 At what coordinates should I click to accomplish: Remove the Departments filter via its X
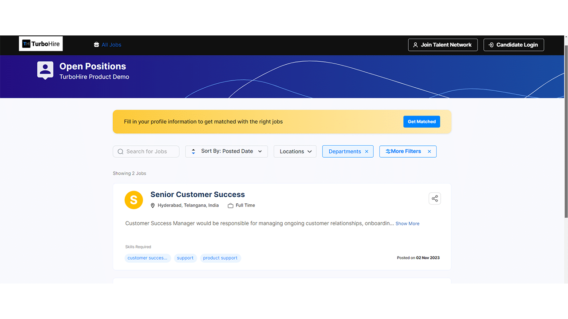tap(367, 151)
